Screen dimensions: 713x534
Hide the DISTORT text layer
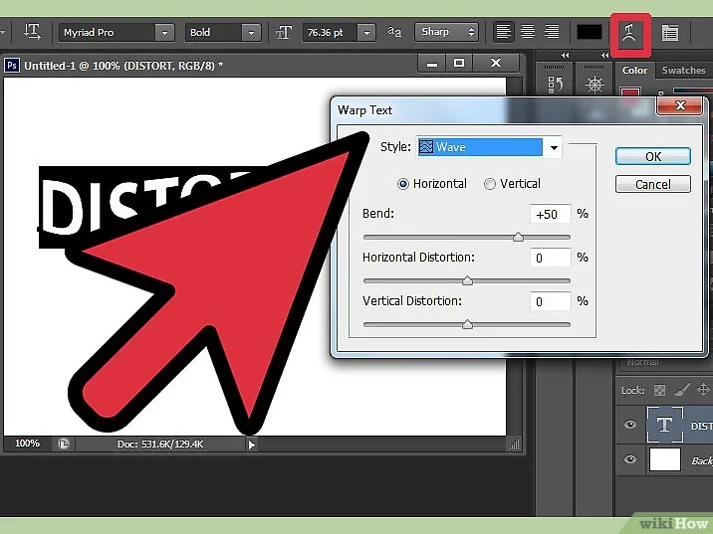tap(629, 426)
